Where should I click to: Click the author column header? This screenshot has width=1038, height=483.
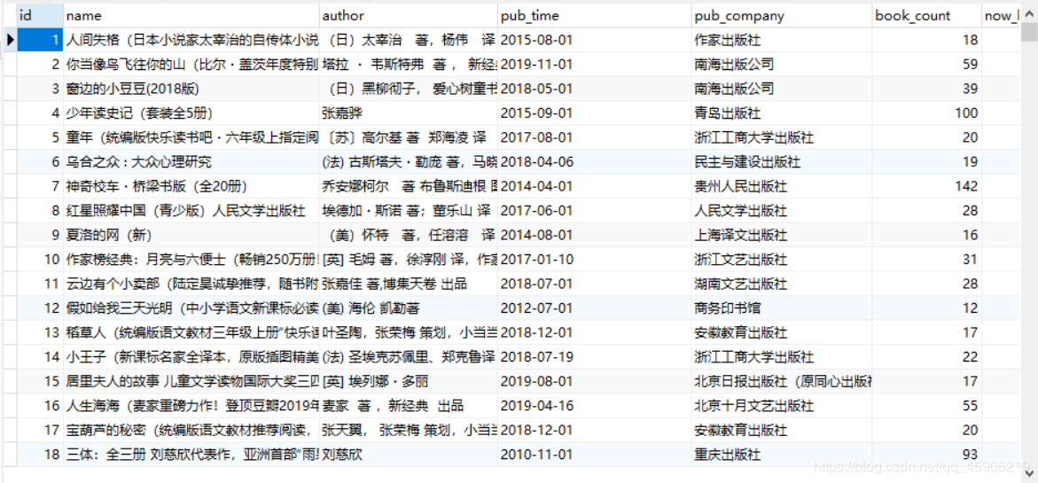409,15
